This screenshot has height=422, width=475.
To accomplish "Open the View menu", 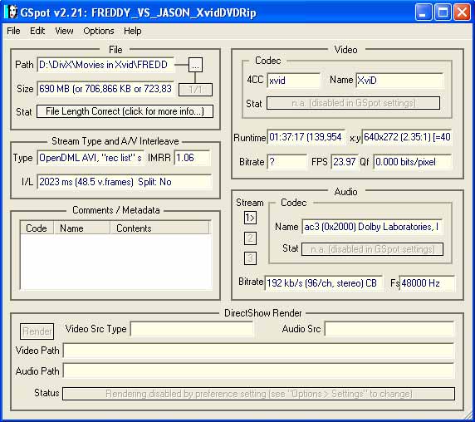I will pos(64,31).
